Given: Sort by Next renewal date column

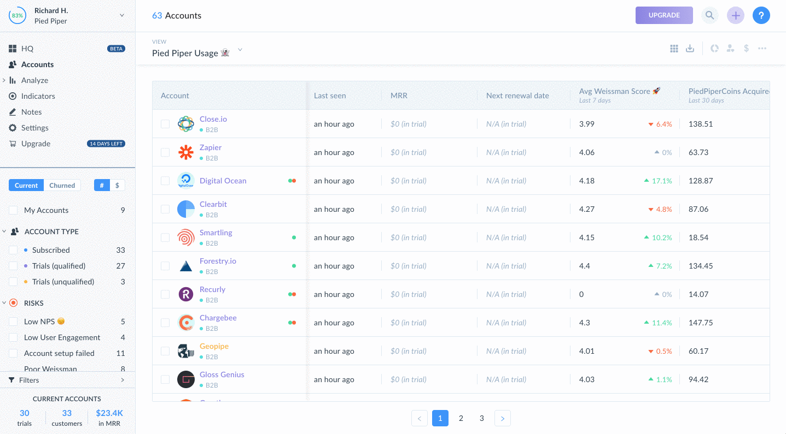Looking at the screenshot, I should [517, 96].
